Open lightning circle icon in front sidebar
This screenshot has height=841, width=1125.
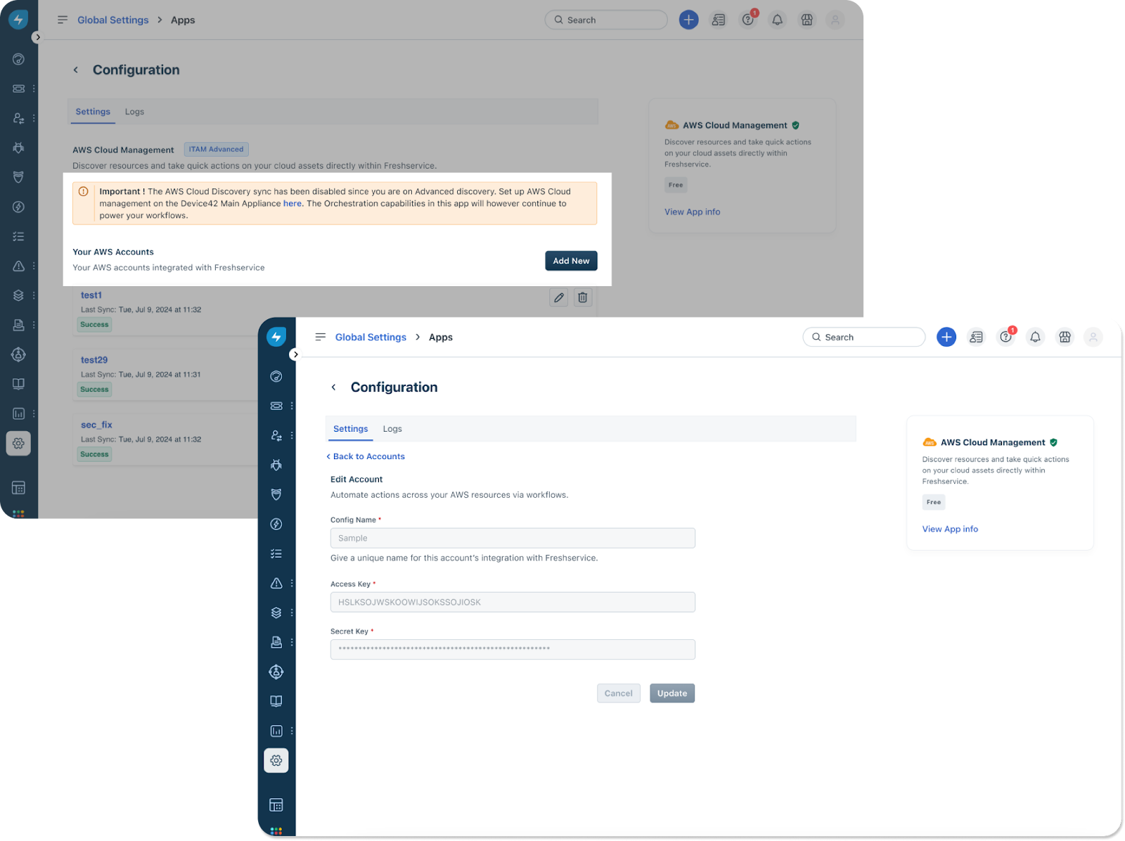click(x=276, y=524)
